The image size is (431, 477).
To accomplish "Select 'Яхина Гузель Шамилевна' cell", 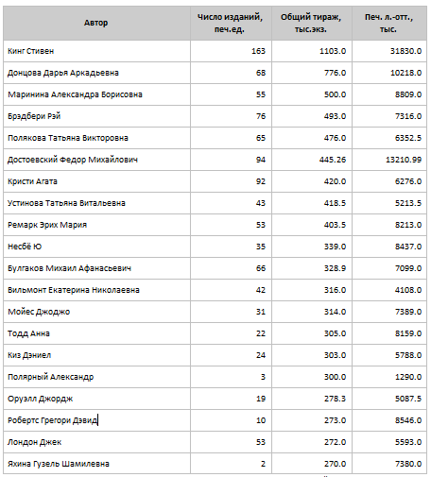I will [96, 464].
